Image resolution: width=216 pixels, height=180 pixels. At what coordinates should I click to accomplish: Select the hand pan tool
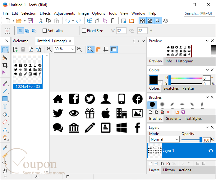click(5, 171)
